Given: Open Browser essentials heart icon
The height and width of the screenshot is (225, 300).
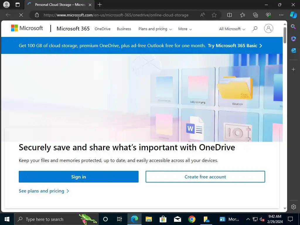Looking at the screenshot, I should tap(268, 15).
